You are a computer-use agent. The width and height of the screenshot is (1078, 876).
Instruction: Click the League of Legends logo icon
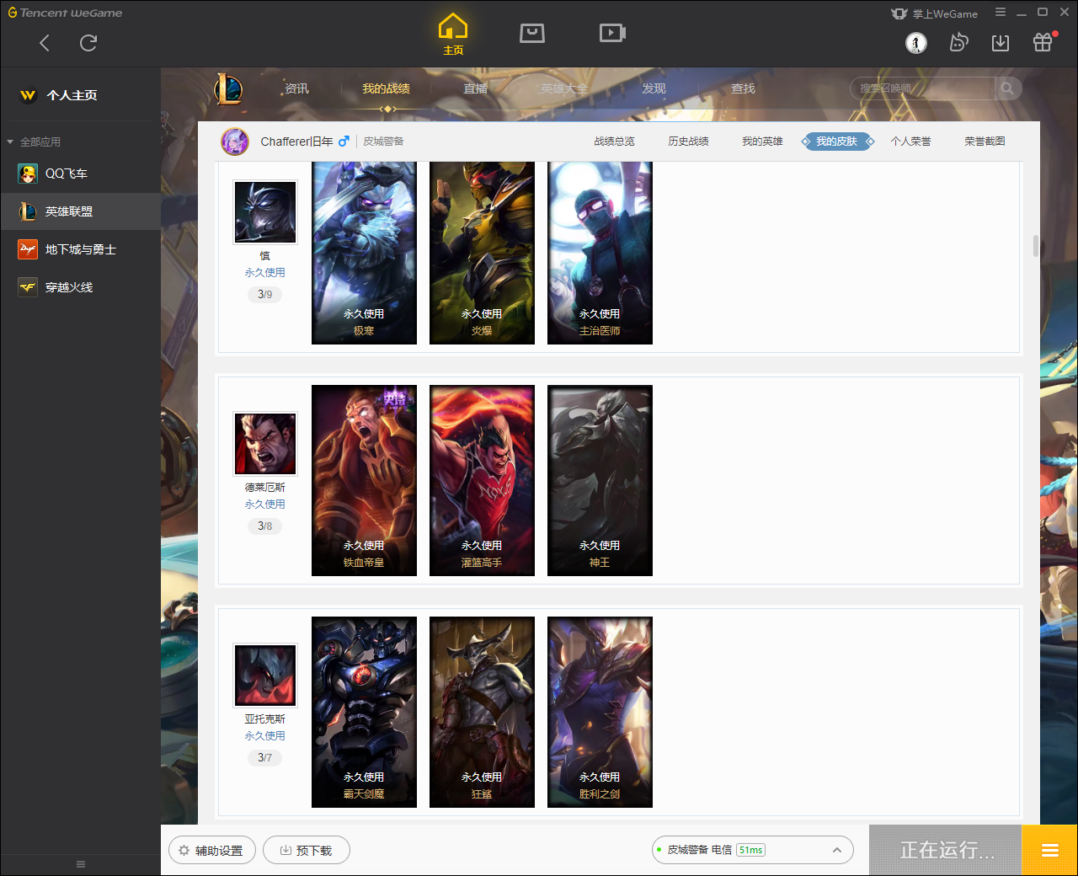tap(228, 88)
